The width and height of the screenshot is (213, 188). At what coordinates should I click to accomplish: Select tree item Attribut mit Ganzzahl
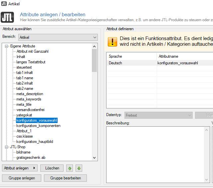(33, 51)
